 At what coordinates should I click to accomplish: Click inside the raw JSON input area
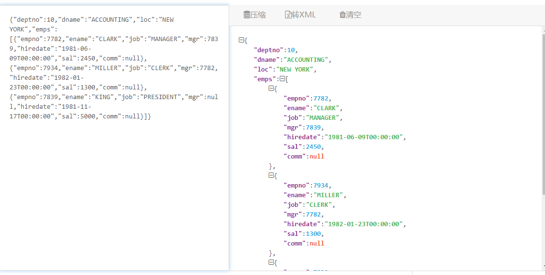[114, 193]
